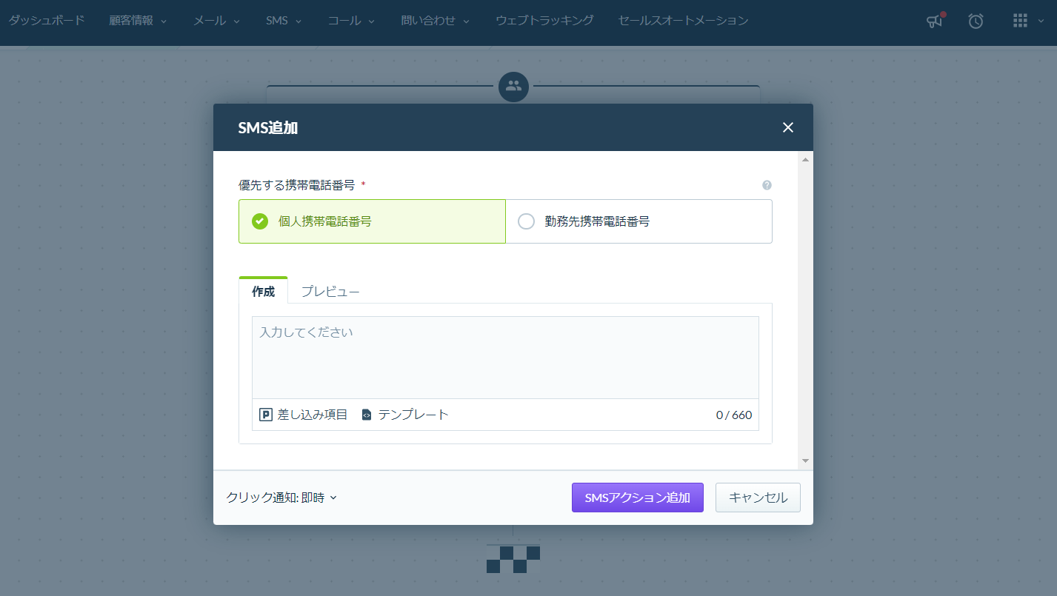Click the テンプレート template icon

(x=366, y=415)
